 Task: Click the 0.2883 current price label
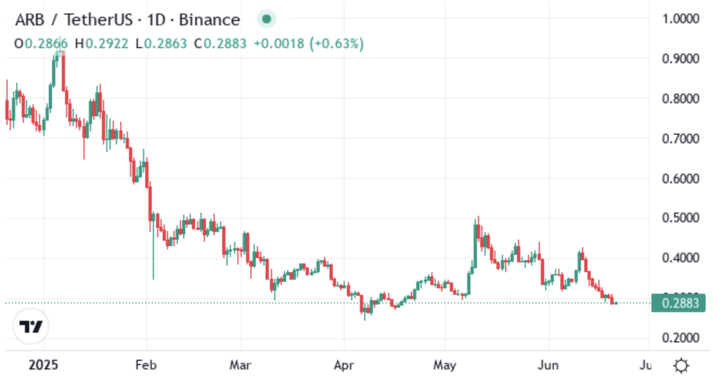coord(679,303)
